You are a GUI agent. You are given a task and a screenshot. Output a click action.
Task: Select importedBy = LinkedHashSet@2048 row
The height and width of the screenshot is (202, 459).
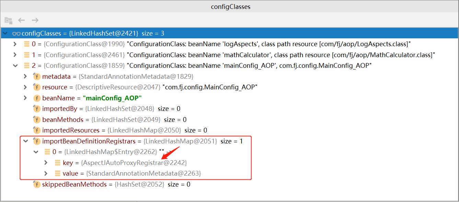point(111,109)
